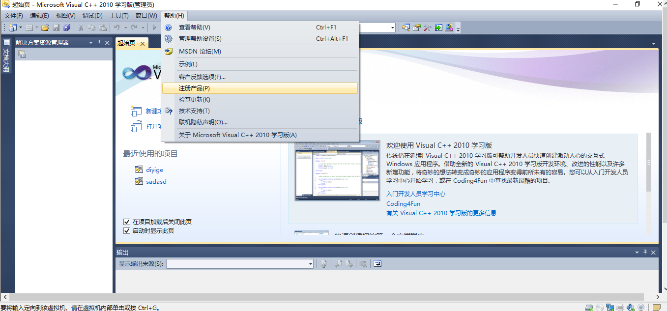Screen dimensions: 667x311
Task: Choose 'MSDN Forums' menu entry
Action: [x=260, y=52]
